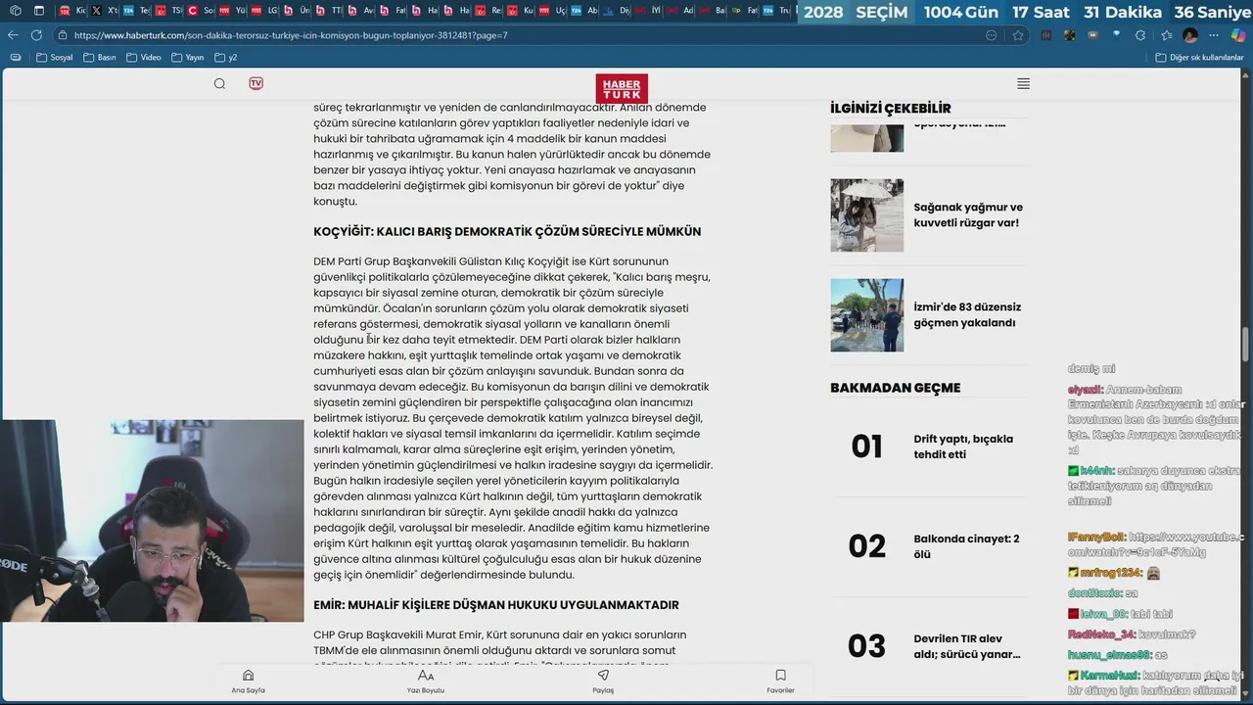Go to Ana Sayfa in bottom bar
The width and height of the screenshot is (1253, 705).
(248, 681)
